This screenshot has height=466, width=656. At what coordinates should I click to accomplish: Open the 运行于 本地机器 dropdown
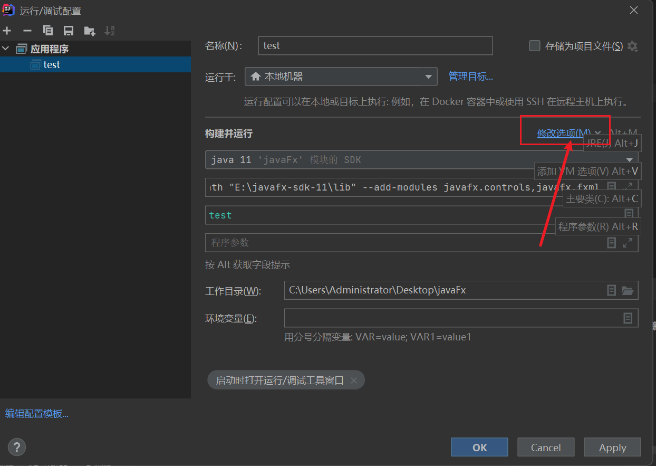pos(341,77)
